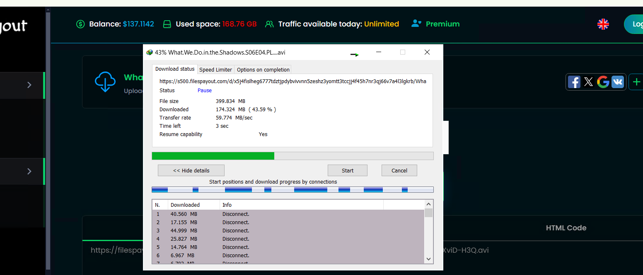Viewport: 643px width, 275px height.
Task: Select the UK flag language icon
Action: point(603,24)
